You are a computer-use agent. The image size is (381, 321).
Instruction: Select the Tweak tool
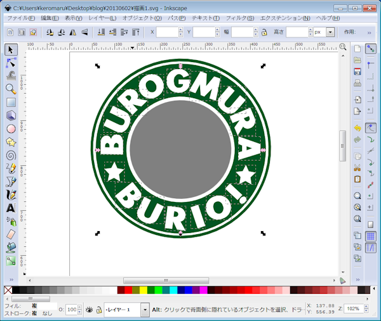tap(11, 76)
